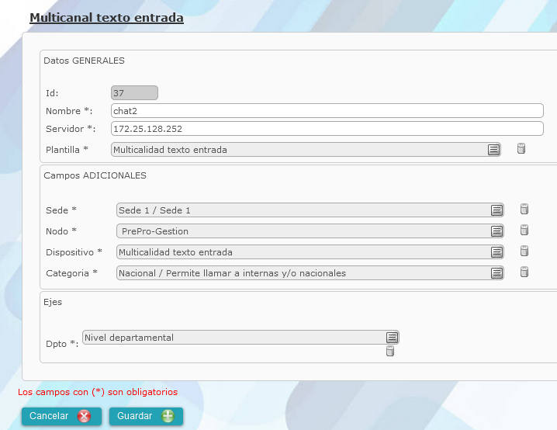Click the Plantilla * label
The width and height of the screenshot is (557, 430).
(67, 150)
